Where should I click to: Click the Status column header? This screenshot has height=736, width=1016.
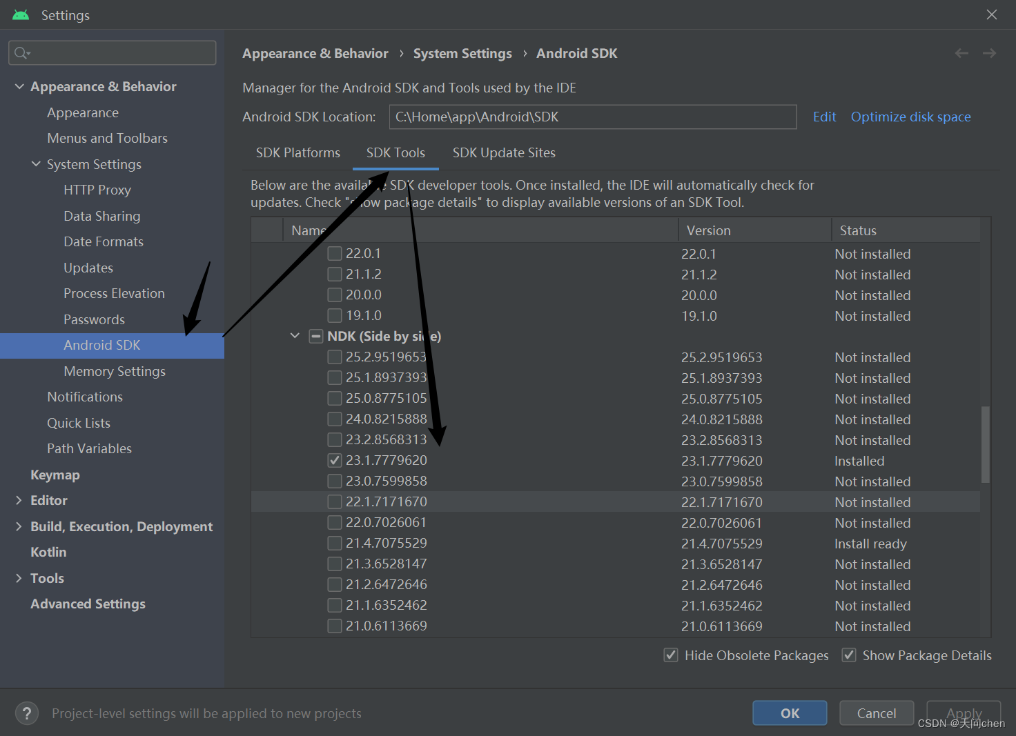[906, 230]
